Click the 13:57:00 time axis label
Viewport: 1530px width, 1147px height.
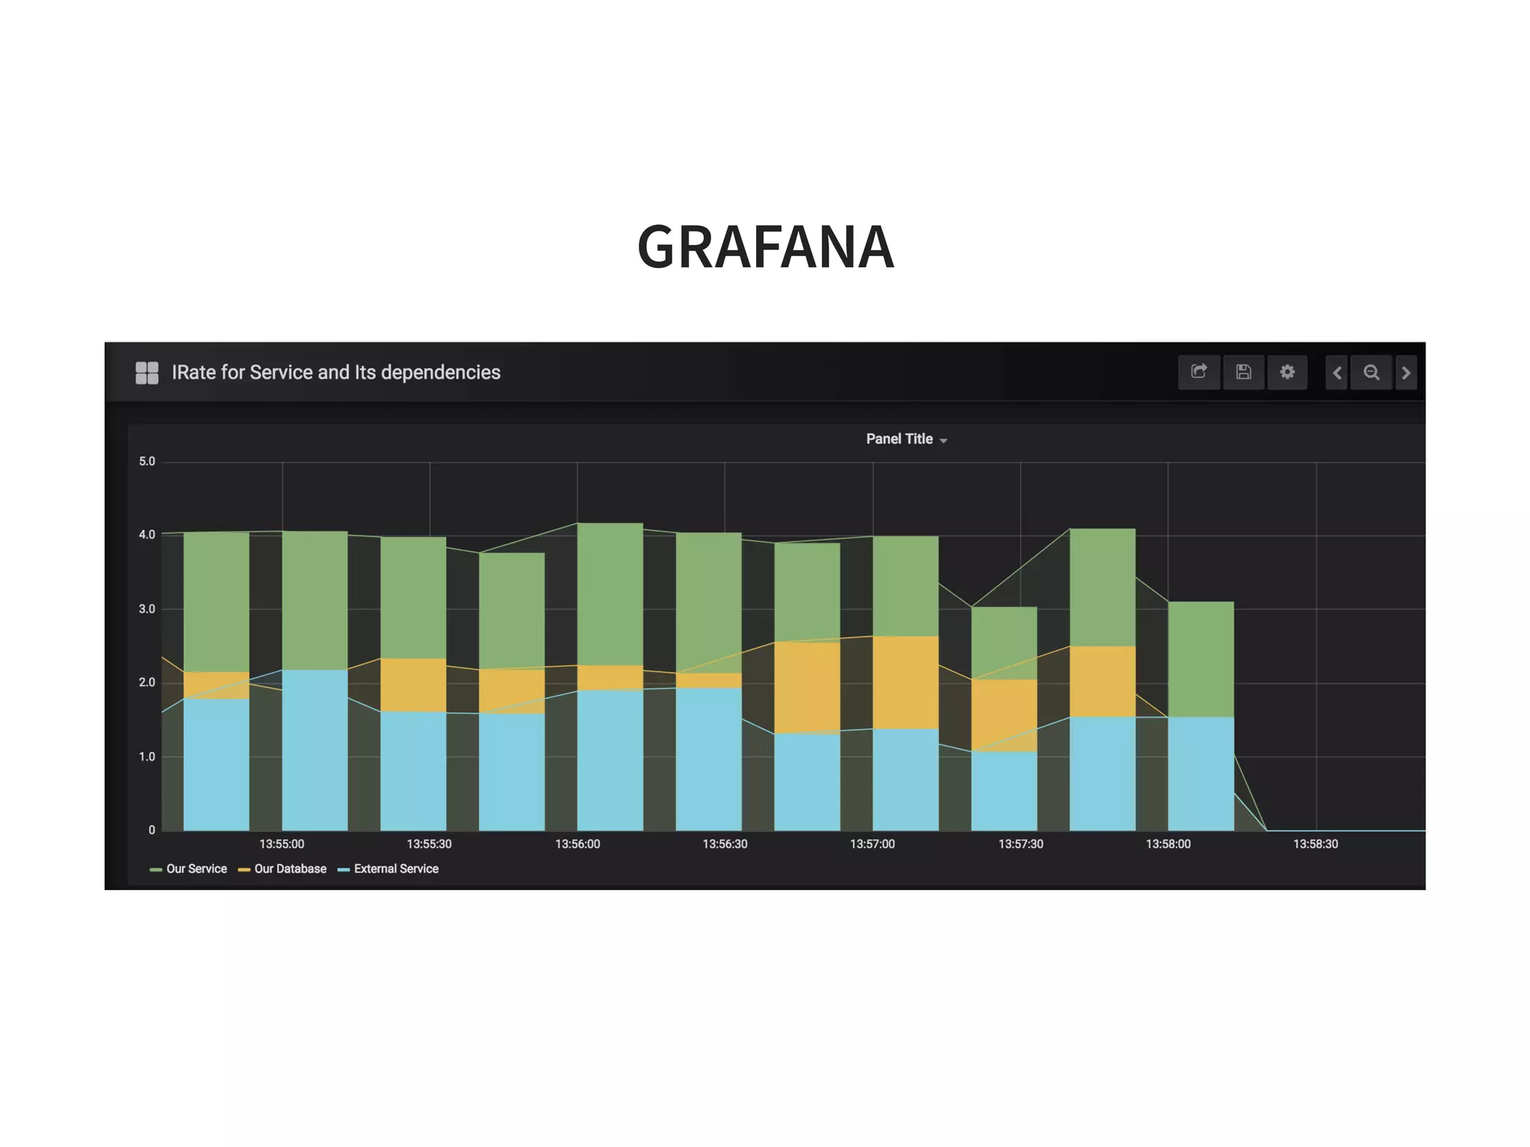tap(872, 844)
